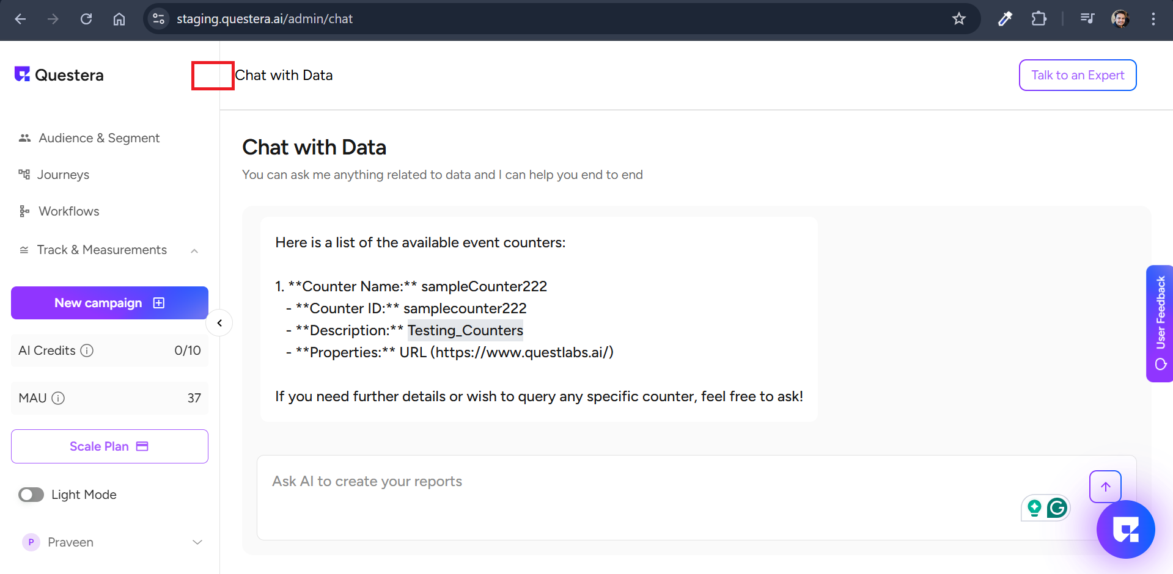Toggle the Light Mode switch
This screenshot has width=1173, height=574.
coord(31,495)
